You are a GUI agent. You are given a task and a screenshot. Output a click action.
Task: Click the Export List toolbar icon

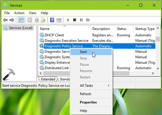pyautogui.click(x=43, y=20)
